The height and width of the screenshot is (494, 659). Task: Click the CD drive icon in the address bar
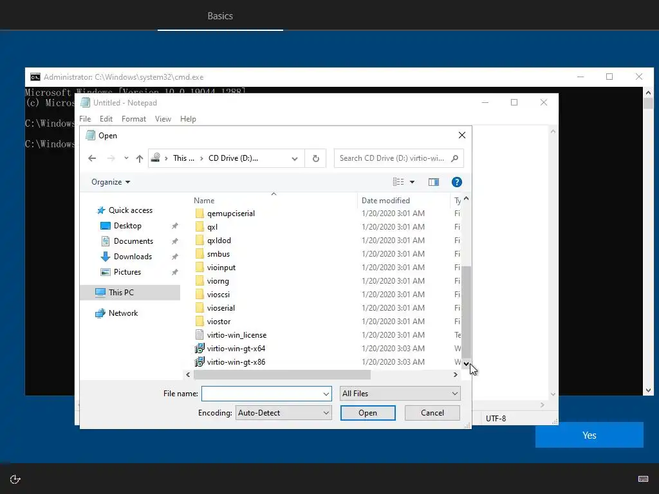point(156,158)
